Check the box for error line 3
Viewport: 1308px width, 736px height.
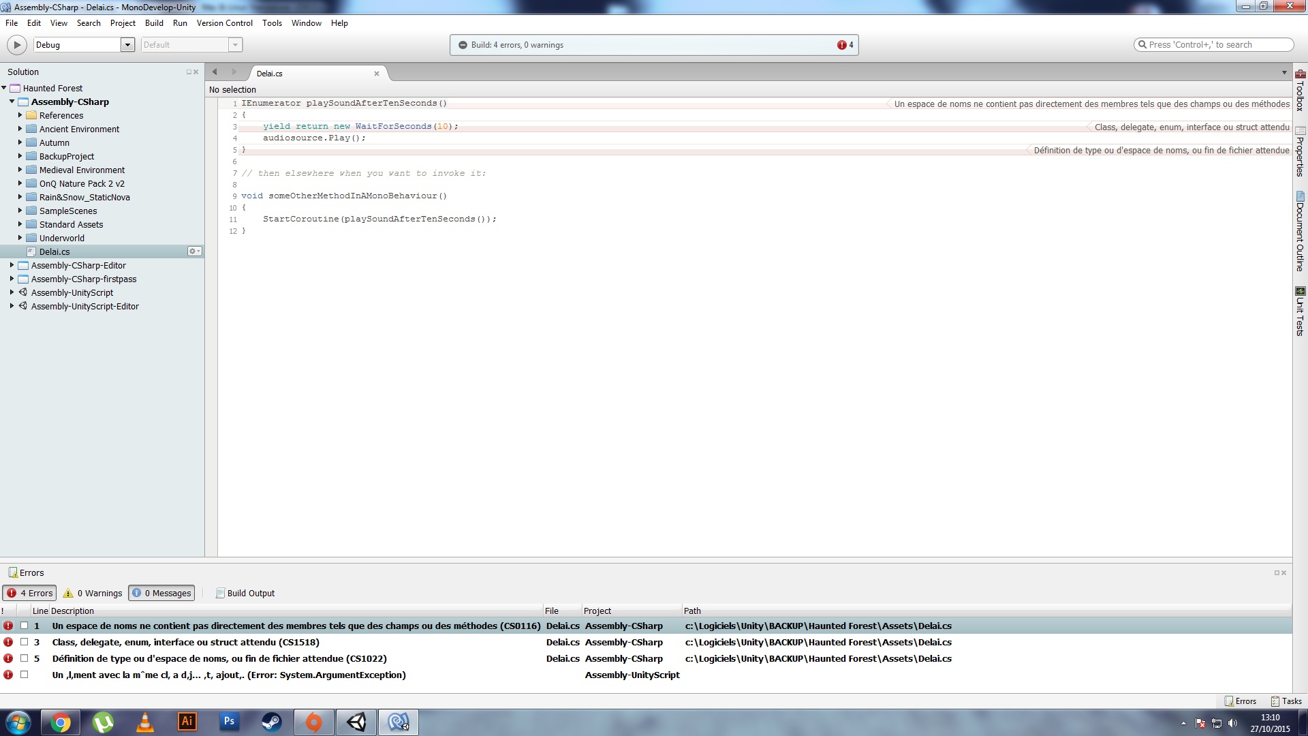[25, 642]
